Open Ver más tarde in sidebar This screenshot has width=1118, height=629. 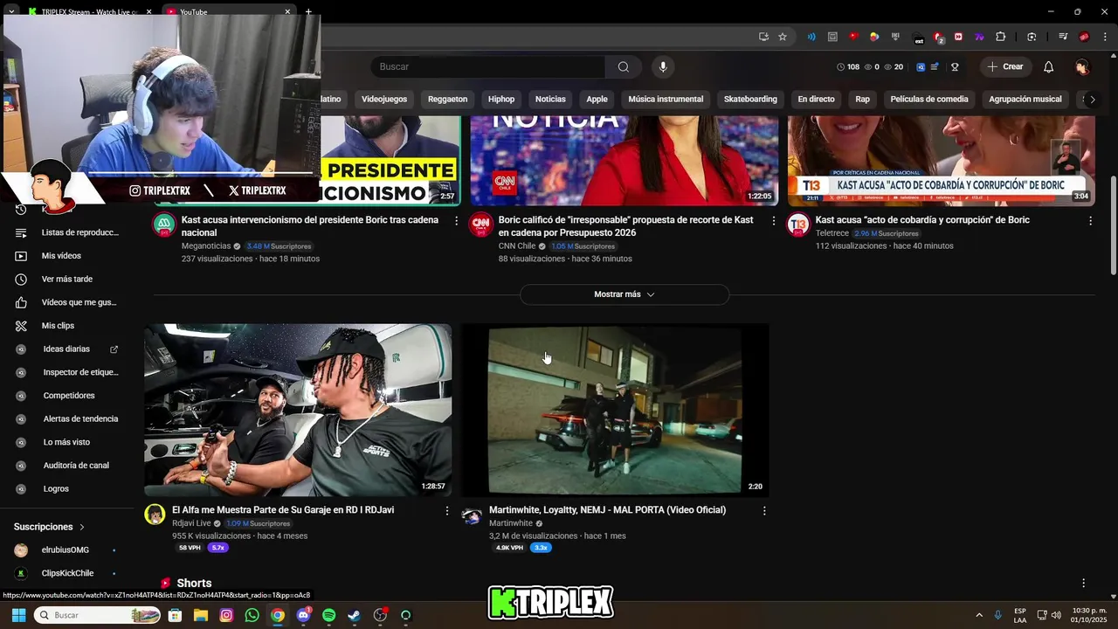66,280
